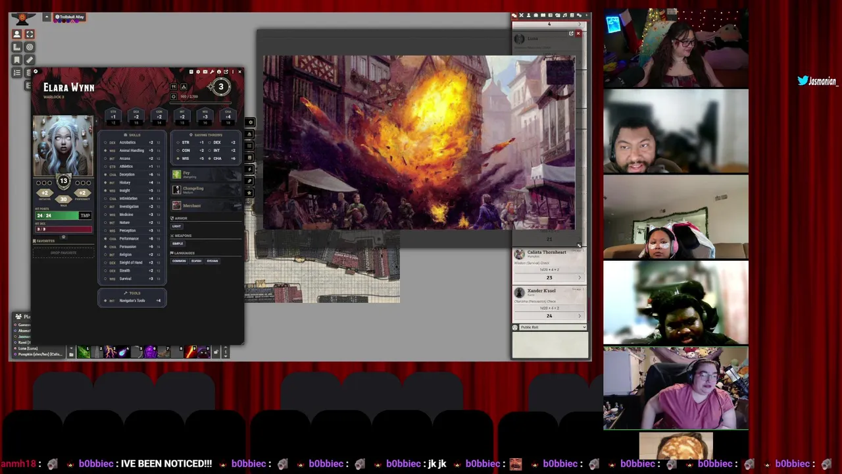Open the Public Roll mode dropdown
Viewport: 842px width, 474px height.
pos(553,327)
